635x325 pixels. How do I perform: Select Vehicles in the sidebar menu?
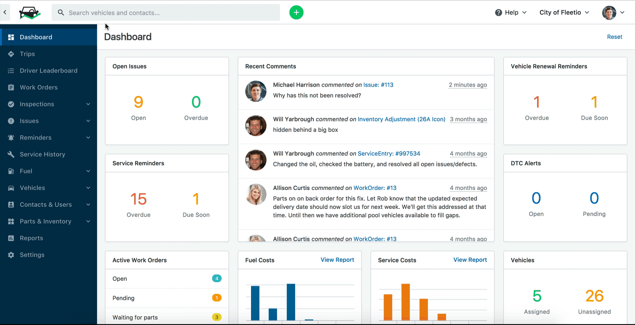48,188
